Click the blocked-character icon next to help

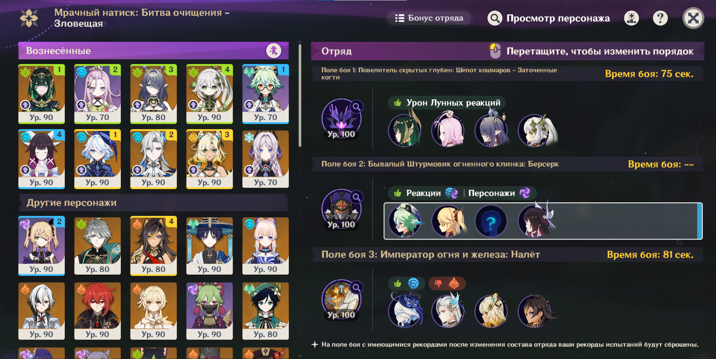pos(631,18)
